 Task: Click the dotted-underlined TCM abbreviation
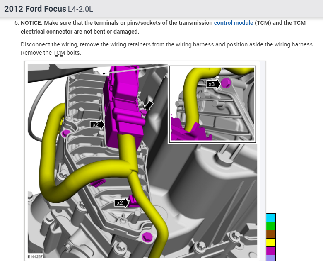click(59, 53)
